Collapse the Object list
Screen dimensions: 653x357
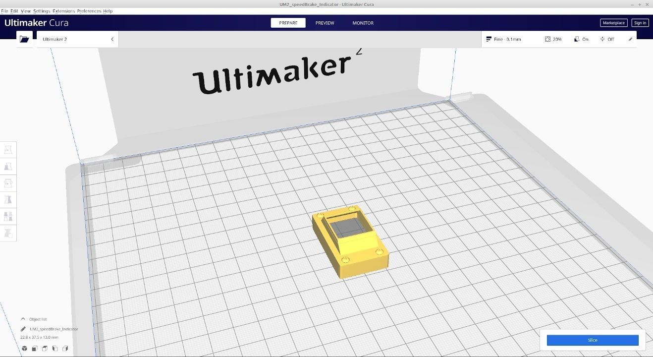pyautogui.click(x=23, y=319)
